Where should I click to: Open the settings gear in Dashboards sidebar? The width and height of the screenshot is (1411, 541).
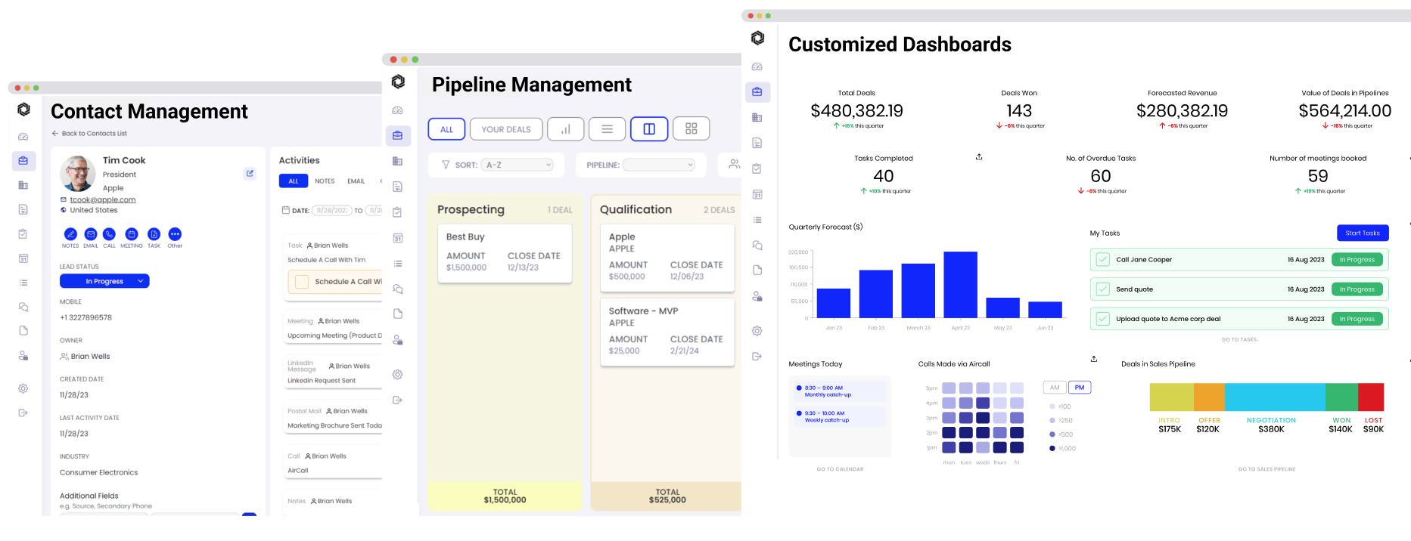pos(757,331)
